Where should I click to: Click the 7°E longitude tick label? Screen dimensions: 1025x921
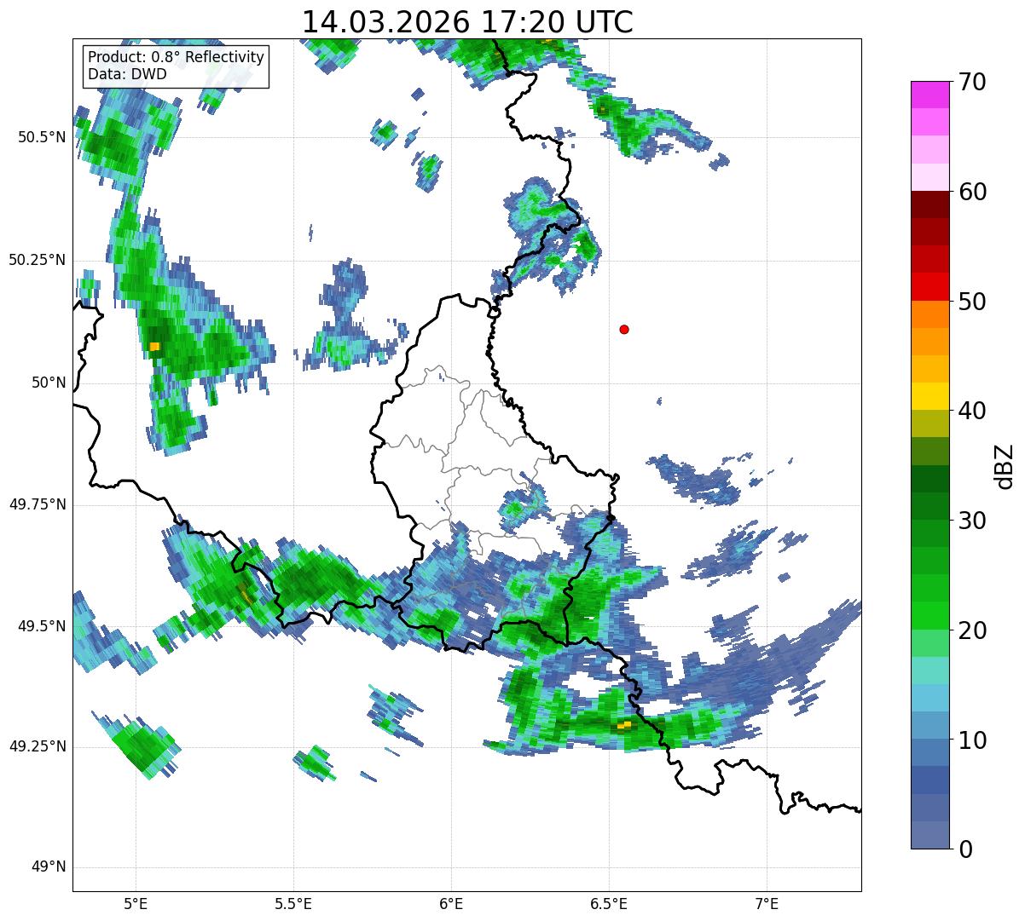coord(767,903)
